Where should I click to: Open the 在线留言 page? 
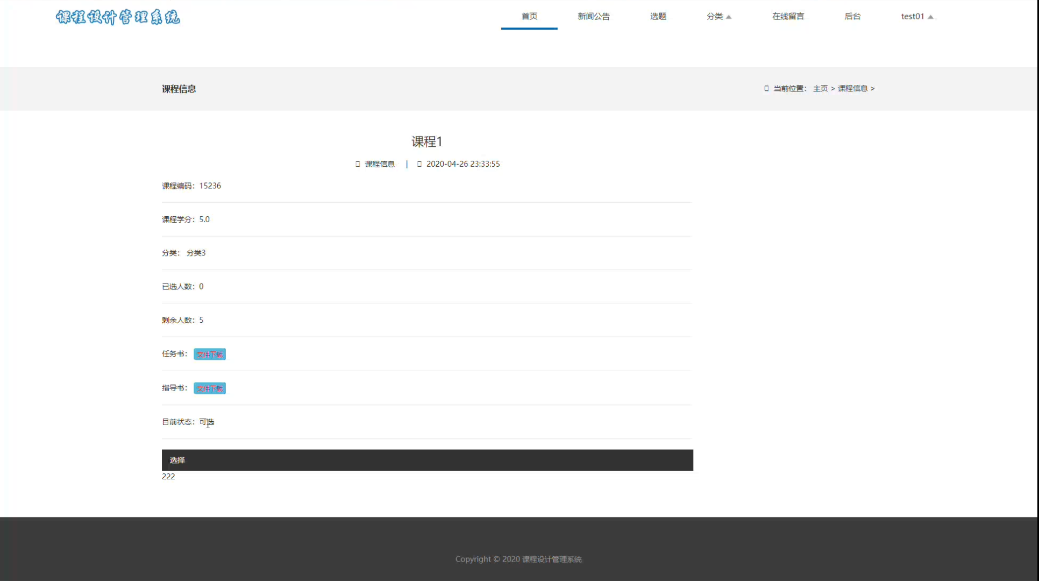tap(788, 16)
